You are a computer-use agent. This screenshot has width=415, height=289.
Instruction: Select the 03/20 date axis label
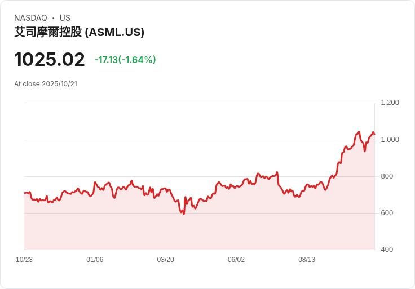(165, 260)
